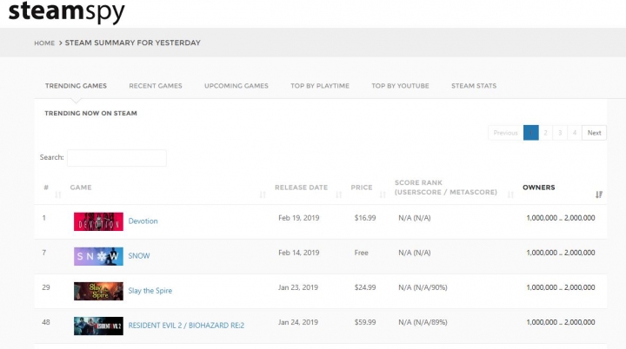Click the GAME column header
The width and height of the screenshot is (626, 349).
81,188
